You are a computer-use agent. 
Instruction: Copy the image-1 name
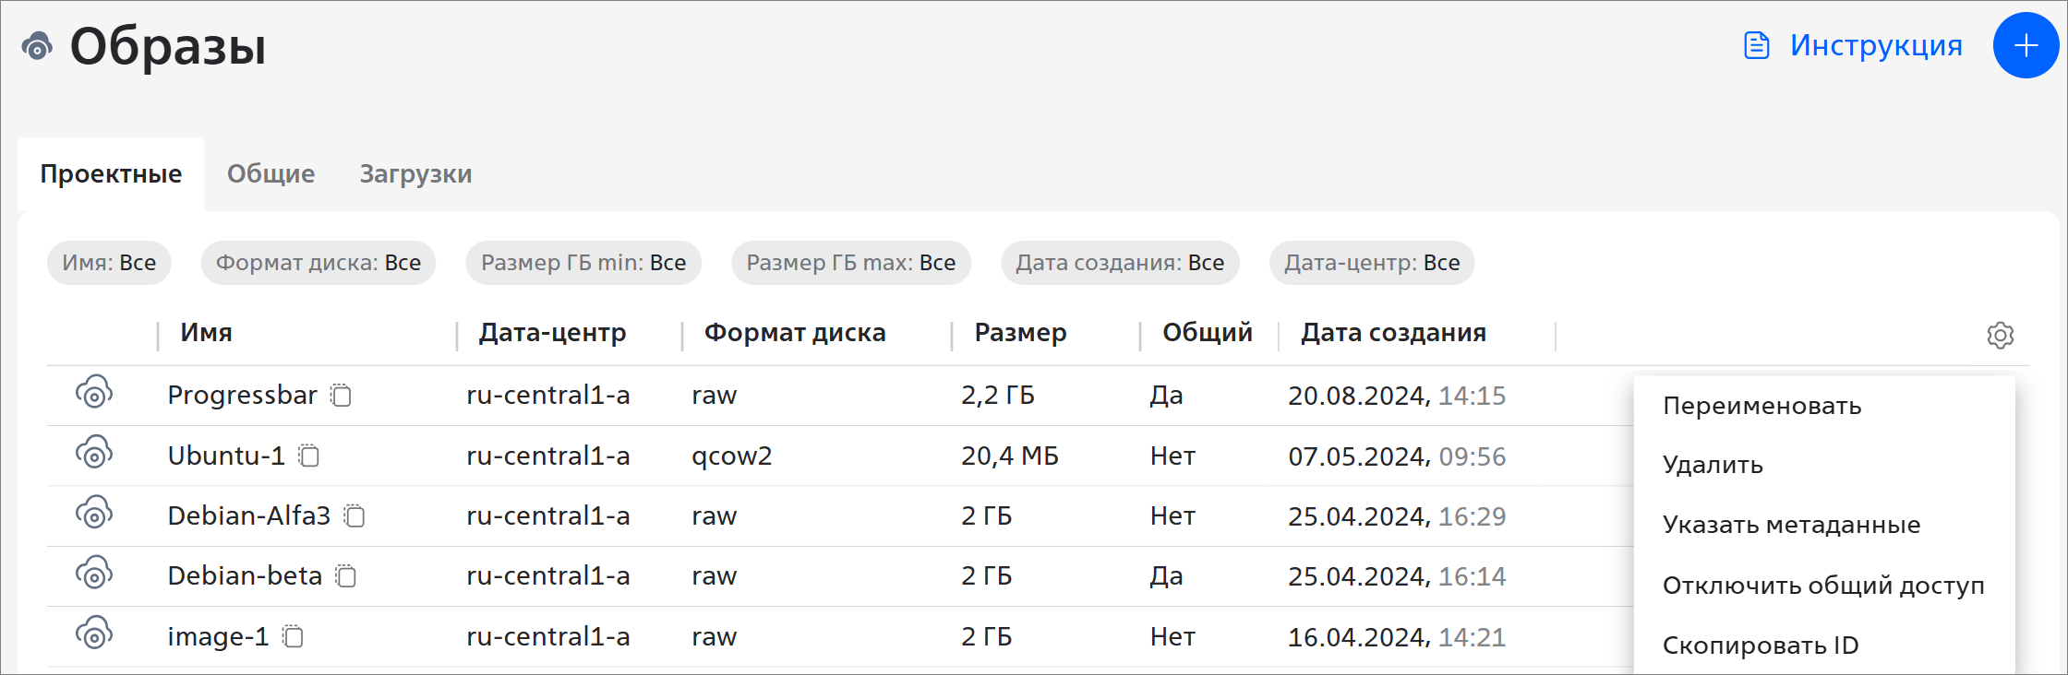coord(294,636)
